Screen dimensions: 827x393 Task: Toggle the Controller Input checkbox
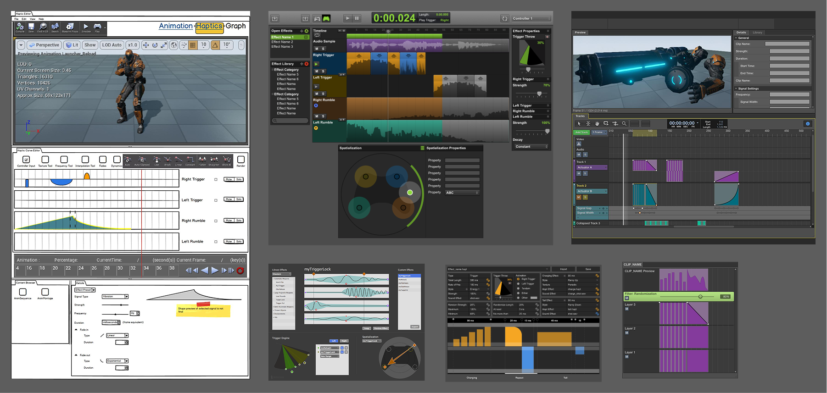26,159
